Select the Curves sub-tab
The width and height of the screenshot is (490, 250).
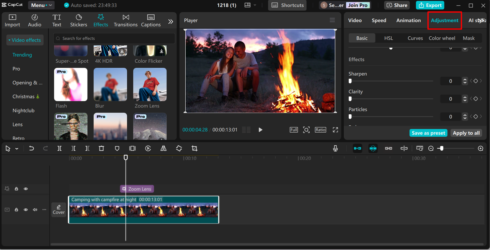415,38
